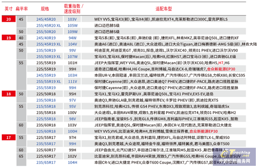Click the 载重指数/速度级别 header
Screen dimensions: 258x168
point(74,9)
